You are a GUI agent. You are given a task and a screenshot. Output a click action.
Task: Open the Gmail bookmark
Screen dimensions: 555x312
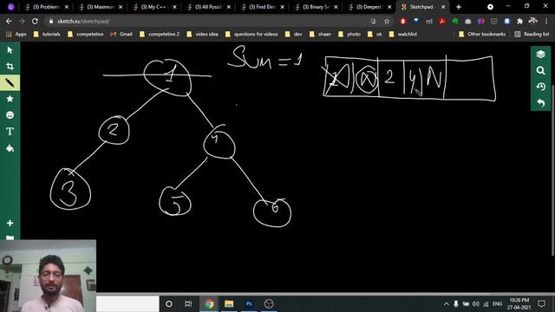pos(121,34)
